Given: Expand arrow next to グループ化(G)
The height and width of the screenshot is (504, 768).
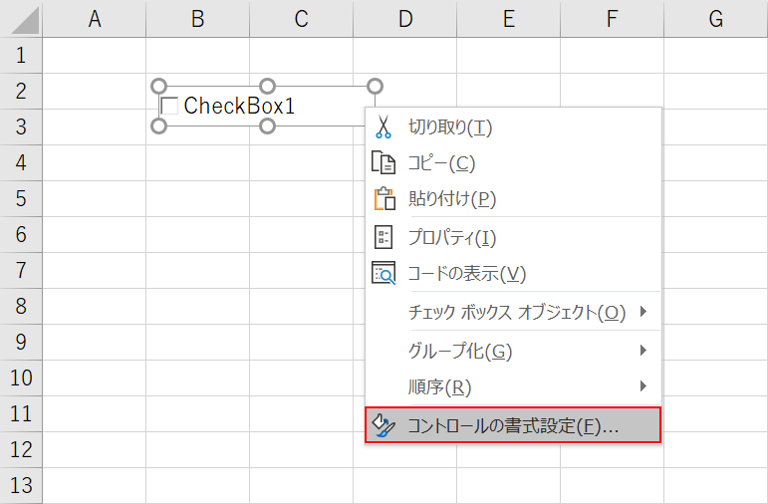Looking at the screenshot, I should (643, 350).
